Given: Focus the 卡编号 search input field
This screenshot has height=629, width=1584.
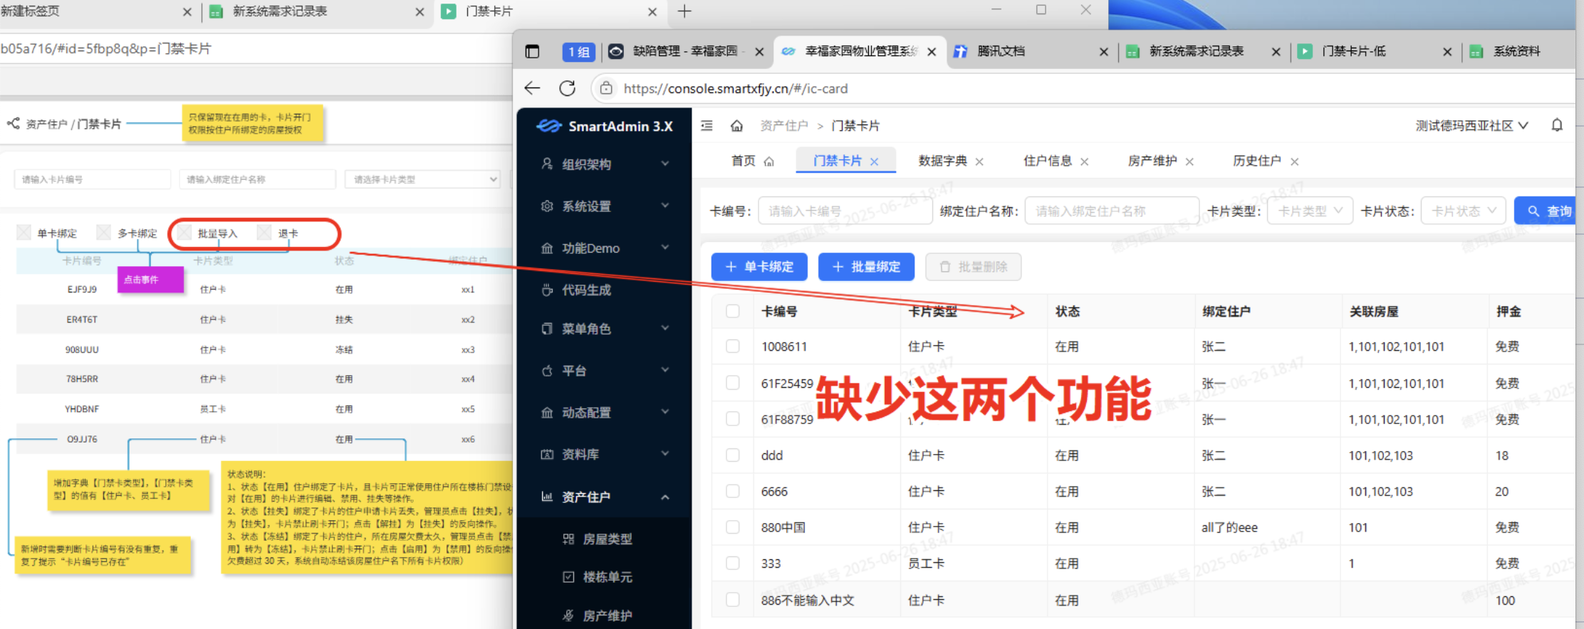Looking at the screenshot, I should 845,211.
